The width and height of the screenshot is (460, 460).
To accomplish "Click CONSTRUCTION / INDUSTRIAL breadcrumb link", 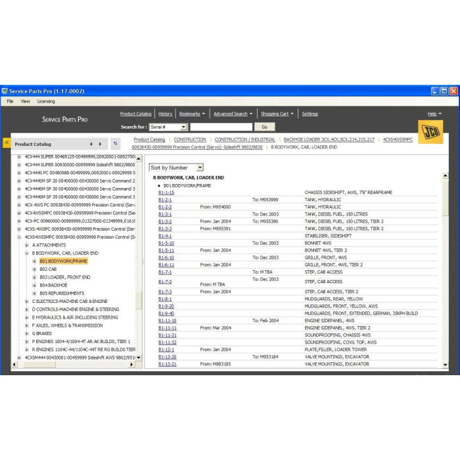I will (244, 139).
